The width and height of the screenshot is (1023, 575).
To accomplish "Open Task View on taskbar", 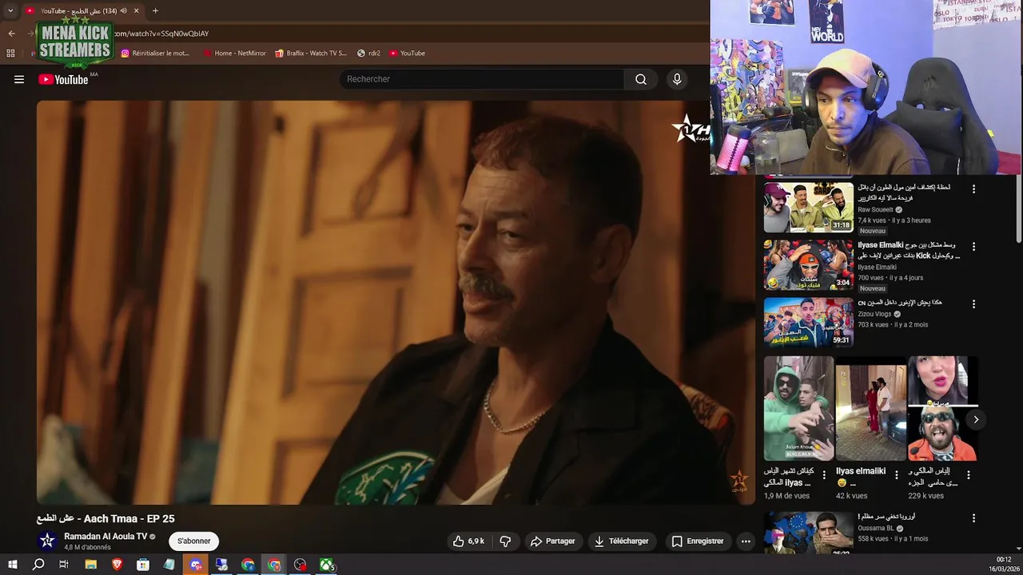I will point(64,565).
